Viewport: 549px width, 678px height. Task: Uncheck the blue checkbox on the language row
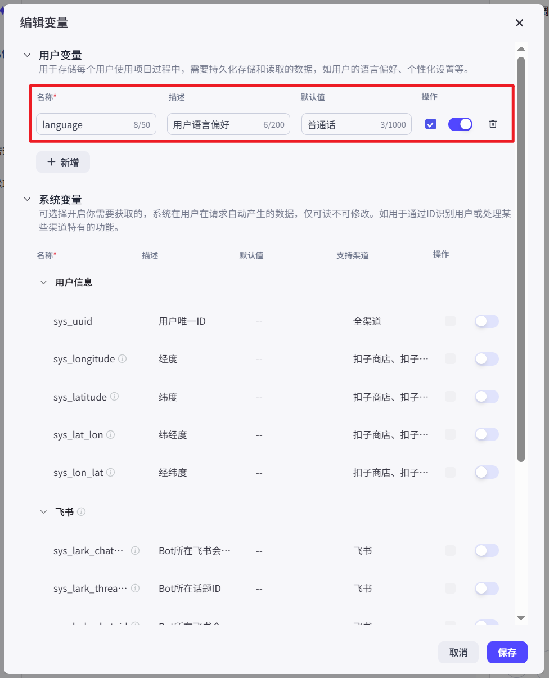tap(430, 124)
